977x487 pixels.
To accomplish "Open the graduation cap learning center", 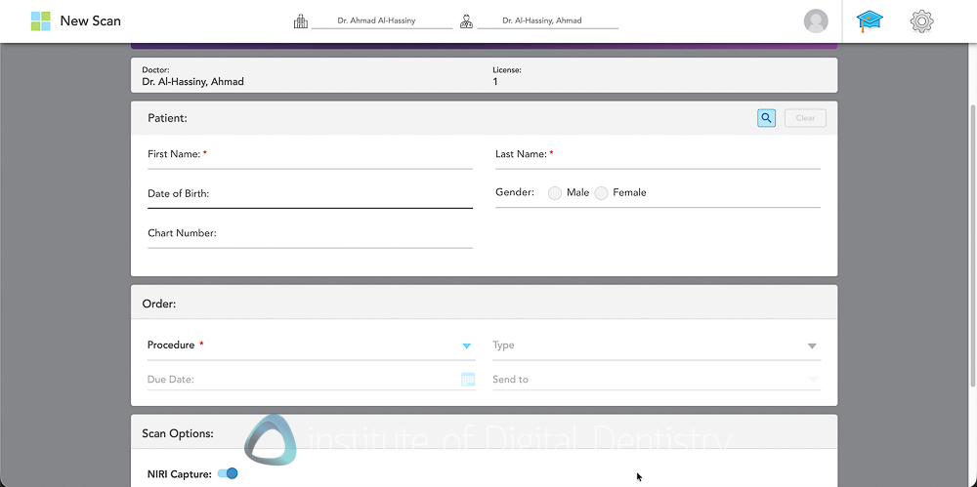I will tap(870, 21).
